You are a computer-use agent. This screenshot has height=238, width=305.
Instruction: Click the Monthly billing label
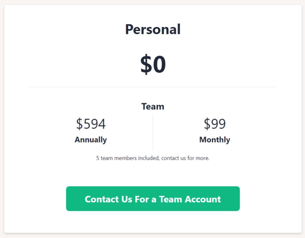coord(214,140)
